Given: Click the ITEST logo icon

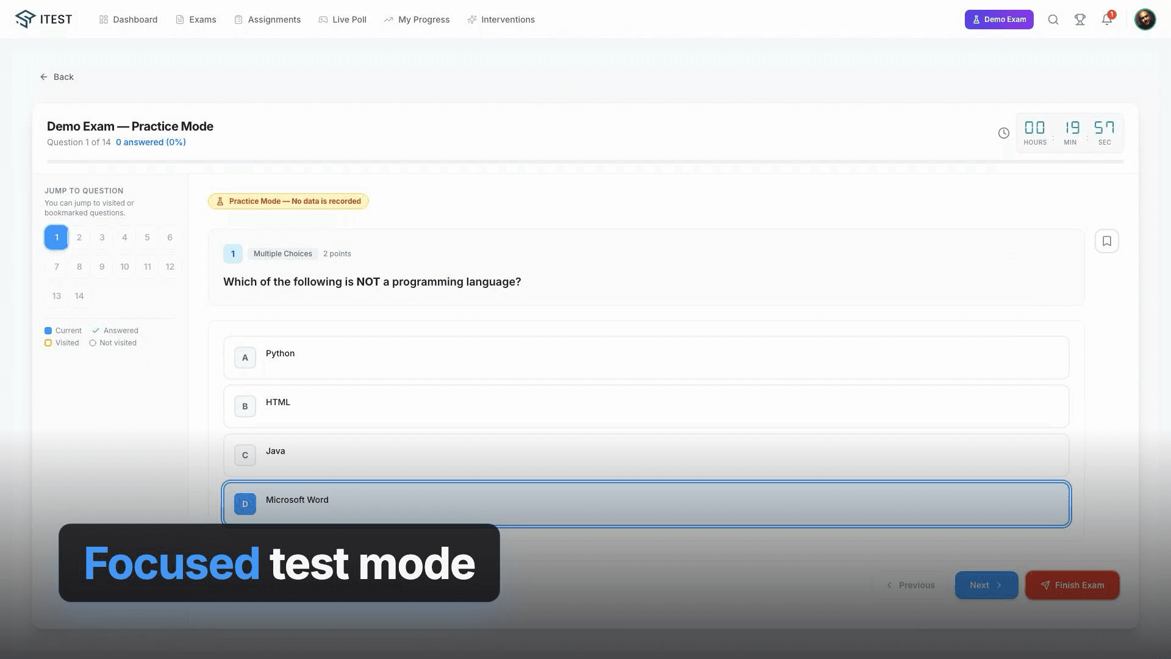Looking at the screenshot, I should [25, 19].
